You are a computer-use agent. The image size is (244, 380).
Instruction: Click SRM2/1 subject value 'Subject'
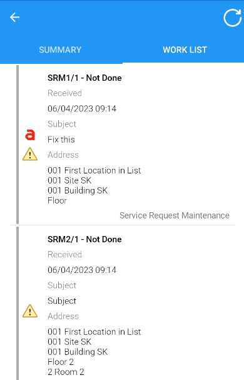[x=62, y=301]
